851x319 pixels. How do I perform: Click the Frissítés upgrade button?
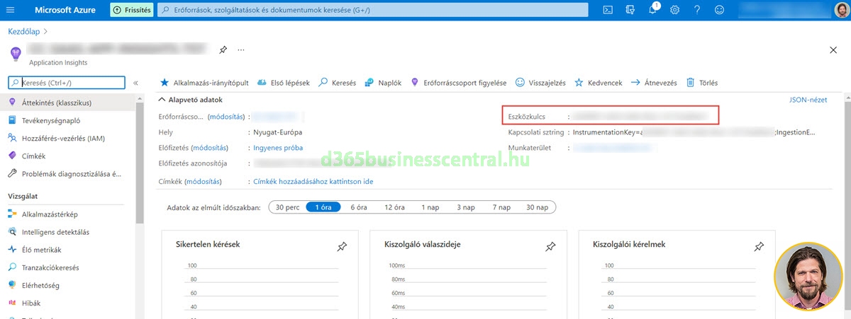tap(130, 10)
